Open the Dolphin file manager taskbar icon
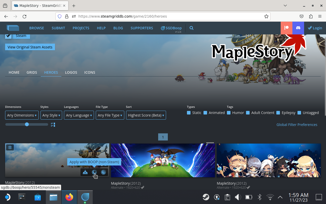The height and width of the screenshot is (204, 326). tap(53, 197)
